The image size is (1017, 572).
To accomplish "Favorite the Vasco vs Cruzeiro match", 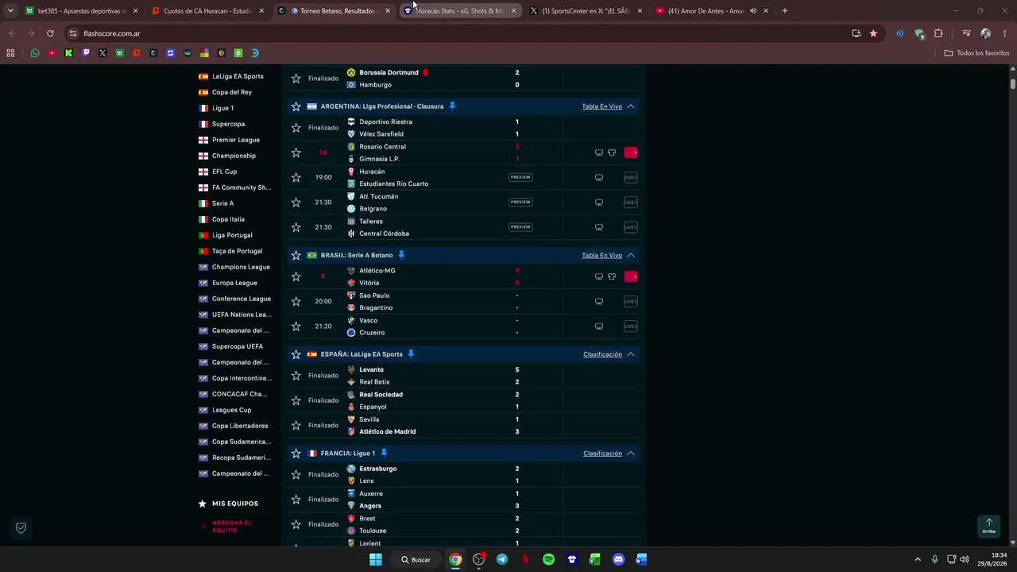I will pyautogui.click(x=296, y=327).
